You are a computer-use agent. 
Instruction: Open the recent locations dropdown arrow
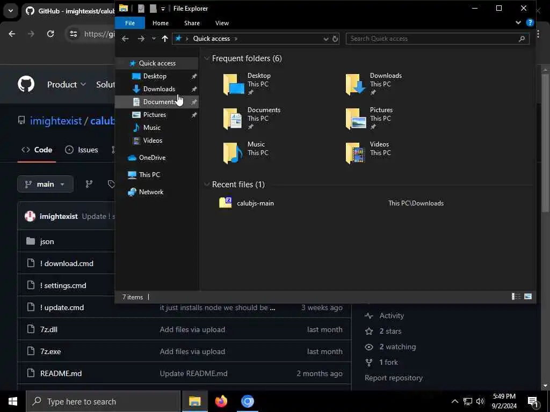[154, 39]
